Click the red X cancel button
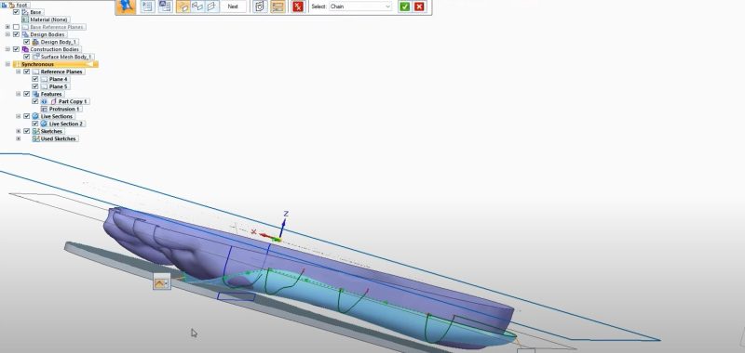This screenshot has width=745, height=353. pos(419,7)
